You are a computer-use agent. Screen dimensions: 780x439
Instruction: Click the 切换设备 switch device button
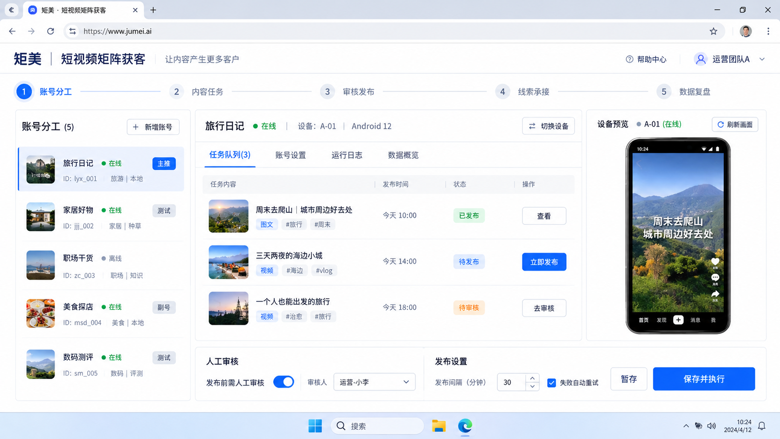coord(548,126)
